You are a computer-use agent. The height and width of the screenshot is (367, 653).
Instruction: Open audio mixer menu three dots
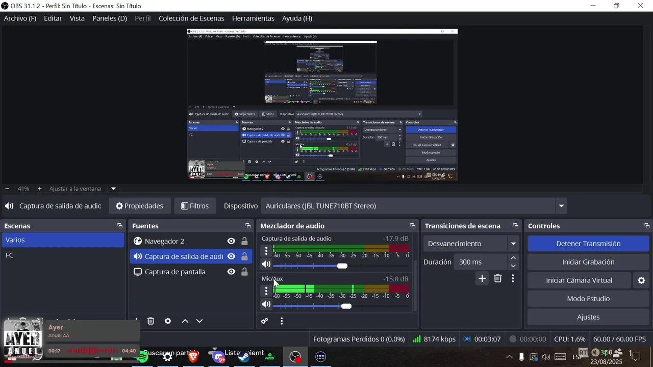point(282,321)
